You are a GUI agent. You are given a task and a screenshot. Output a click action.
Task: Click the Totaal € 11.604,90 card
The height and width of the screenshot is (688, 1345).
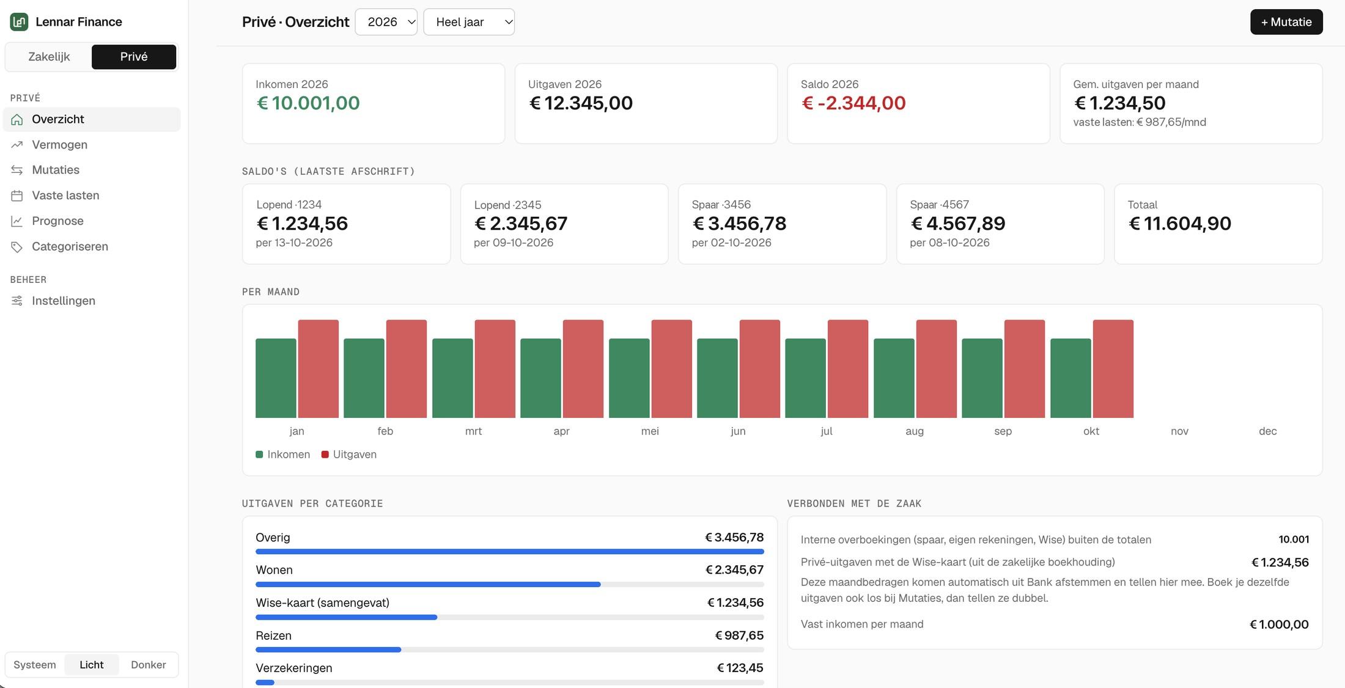pos(1218,224)
